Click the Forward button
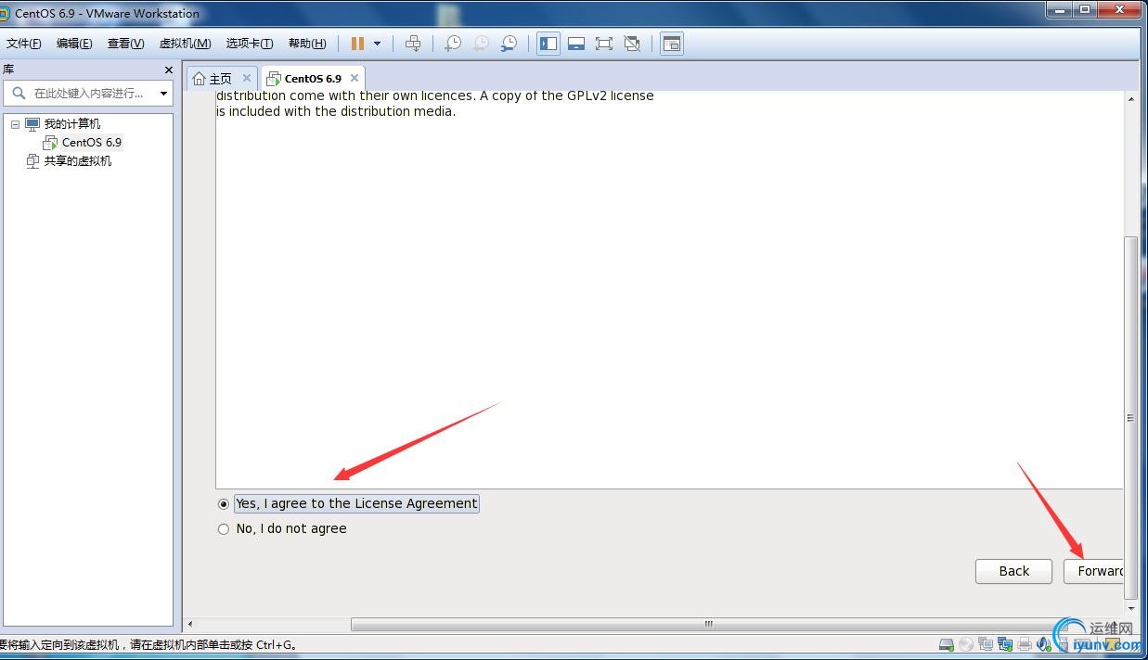Viewport: 1148px width, 660px height. [1093, 571]
